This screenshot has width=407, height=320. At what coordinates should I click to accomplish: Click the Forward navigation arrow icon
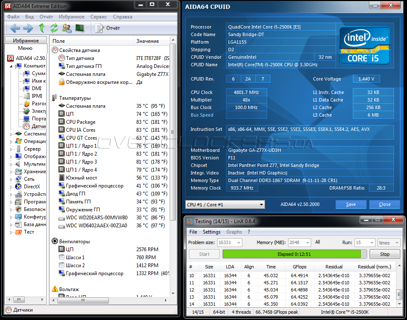coord(28,28)
